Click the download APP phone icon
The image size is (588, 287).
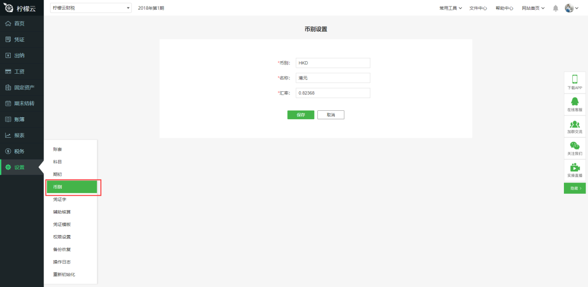tap(575, 79)
